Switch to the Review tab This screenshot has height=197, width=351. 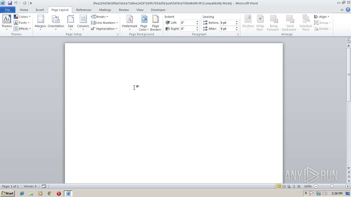(x=124, y=10)
